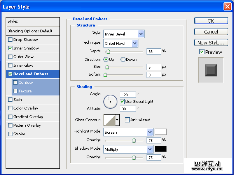Open the Style dropdown showing Inner Bevel
The width and height of the screenshot is (234, 175).
(124, 34)
